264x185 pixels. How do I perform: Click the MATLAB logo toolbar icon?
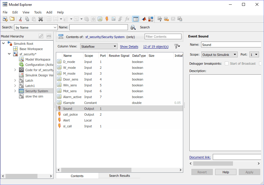(x=144, y=19)
